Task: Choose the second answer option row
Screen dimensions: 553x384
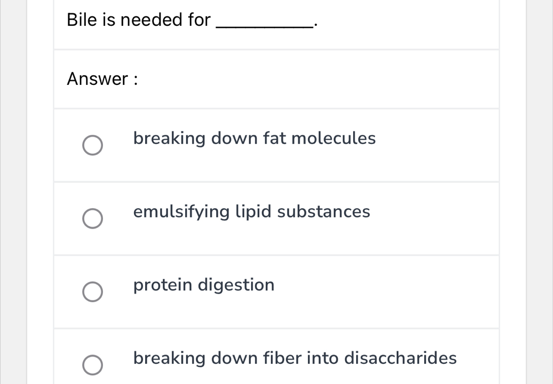Action: [x=276, y=218]
